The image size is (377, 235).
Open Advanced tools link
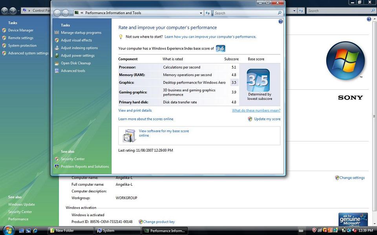(73, 71)
